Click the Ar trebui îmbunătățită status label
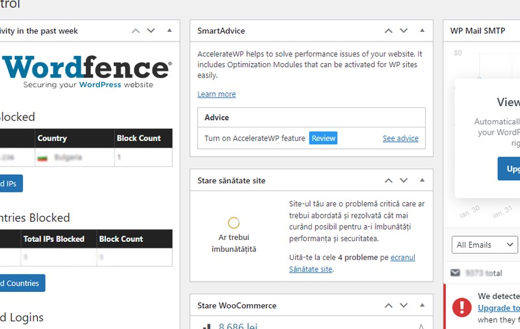This screenshot has height=329, width=520. tap(234, 243)
